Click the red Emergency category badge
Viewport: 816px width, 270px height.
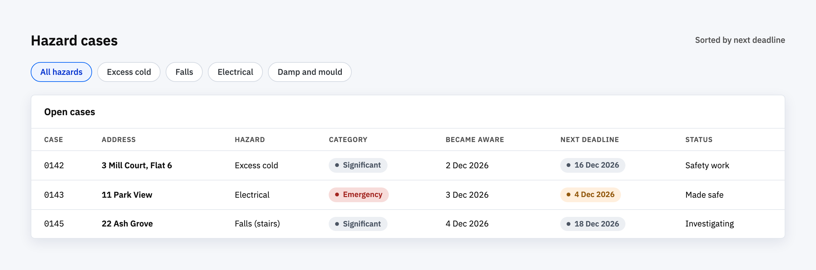pyautogui.click(x=359, y=195)
